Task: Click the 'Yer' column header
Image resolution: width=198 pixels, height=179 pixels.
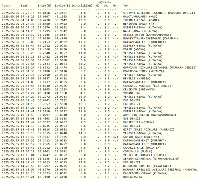Action: (x=126, y=6)
